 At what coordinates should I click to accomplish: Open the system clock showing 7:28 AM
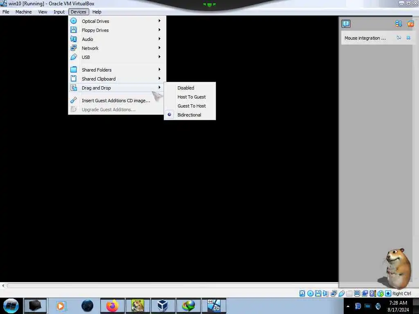click(x=398, y=306)
